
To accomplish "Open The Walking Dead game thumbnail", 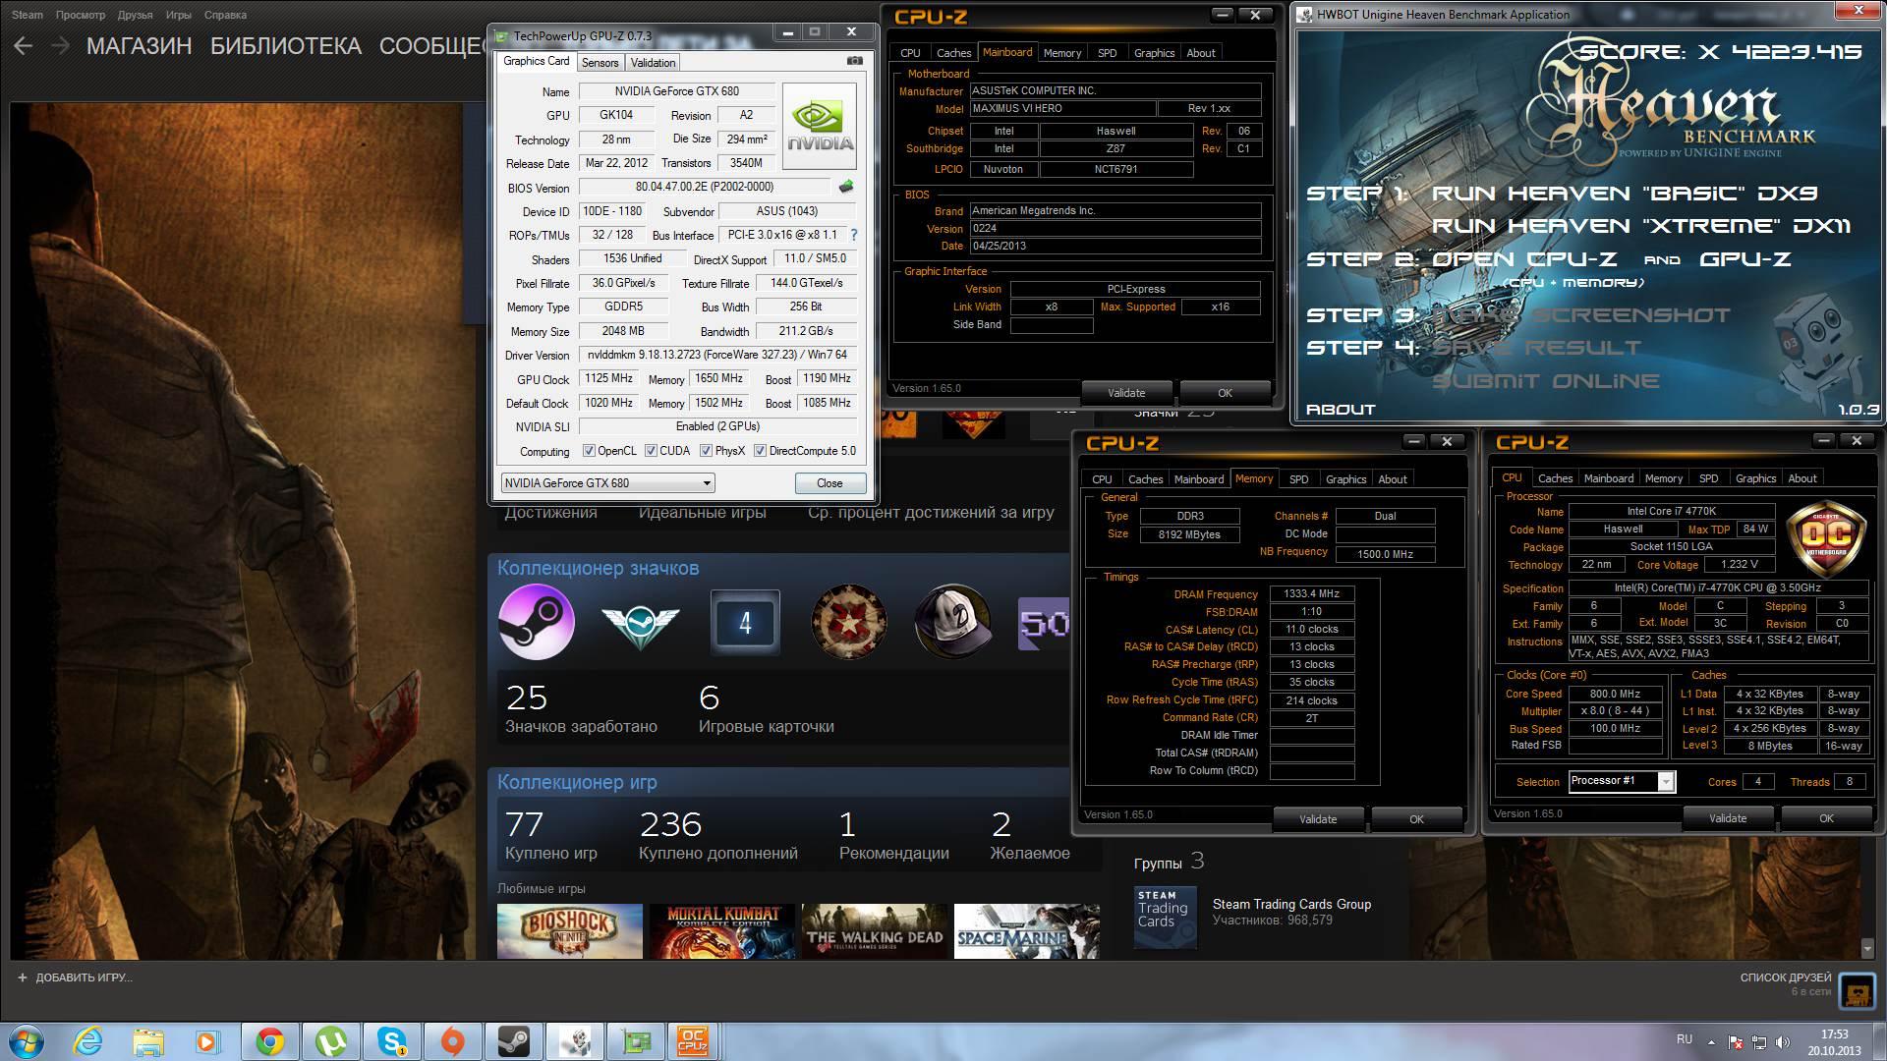I will click(875, 931).
